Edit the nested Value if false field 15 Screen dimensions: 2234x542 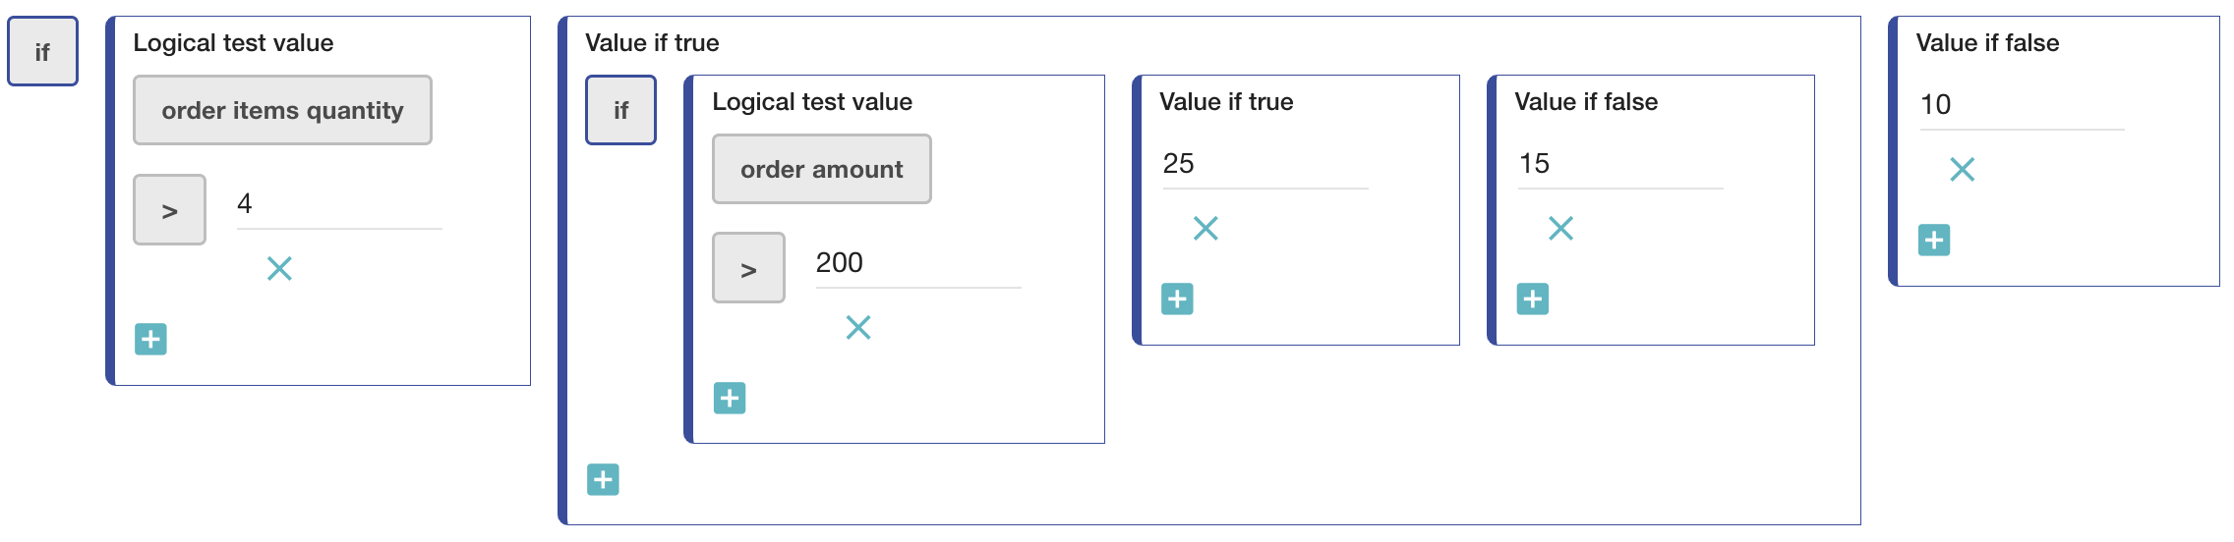(x=1619, y=164)
